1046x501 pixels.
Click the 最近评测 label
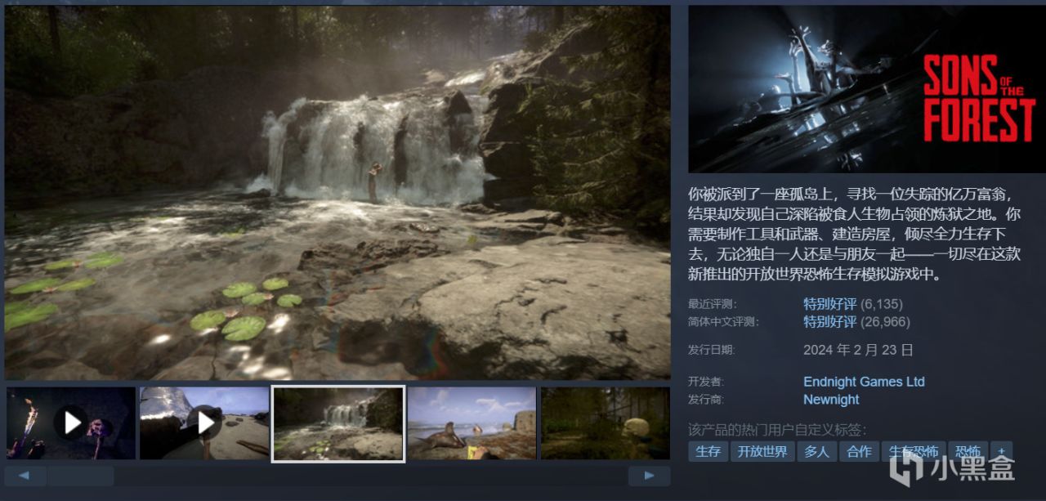coord(712,304)
